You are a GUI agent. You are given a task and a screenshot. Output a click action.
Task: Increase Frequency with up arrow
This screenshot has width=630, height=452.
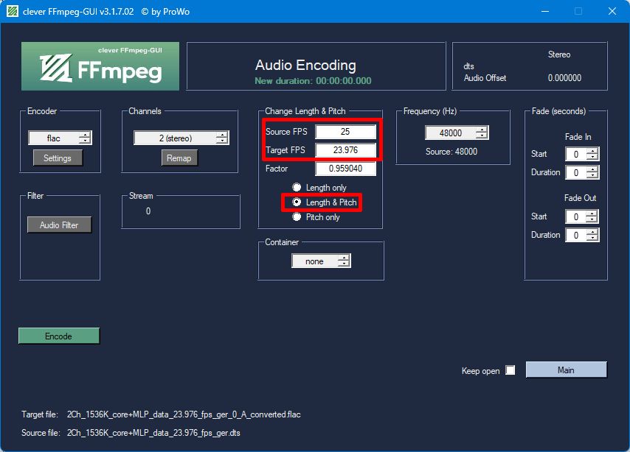pyautogui.click(x=481, y=130)
